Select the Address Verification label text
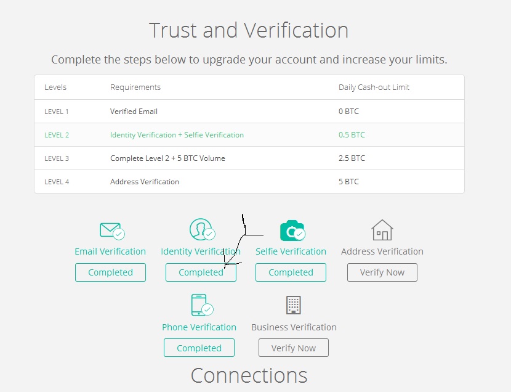This screenshot has width=511, height=392. (x=382, y=251)
